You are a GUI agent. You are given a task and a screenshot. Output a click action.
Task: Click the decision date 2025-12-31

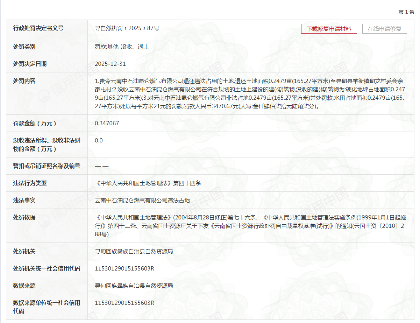pos(110,64)
